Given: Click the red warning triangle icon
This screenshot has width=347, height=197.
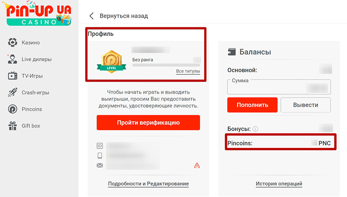Looking at the screenshot, I should 197,165.
